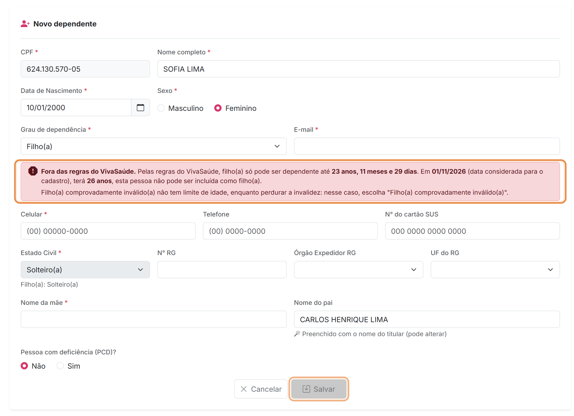The width and height of the screenshot is (574, 416).
Task: Click into the Telefone field
Action: pyautogui.click(x=290, y=231)
